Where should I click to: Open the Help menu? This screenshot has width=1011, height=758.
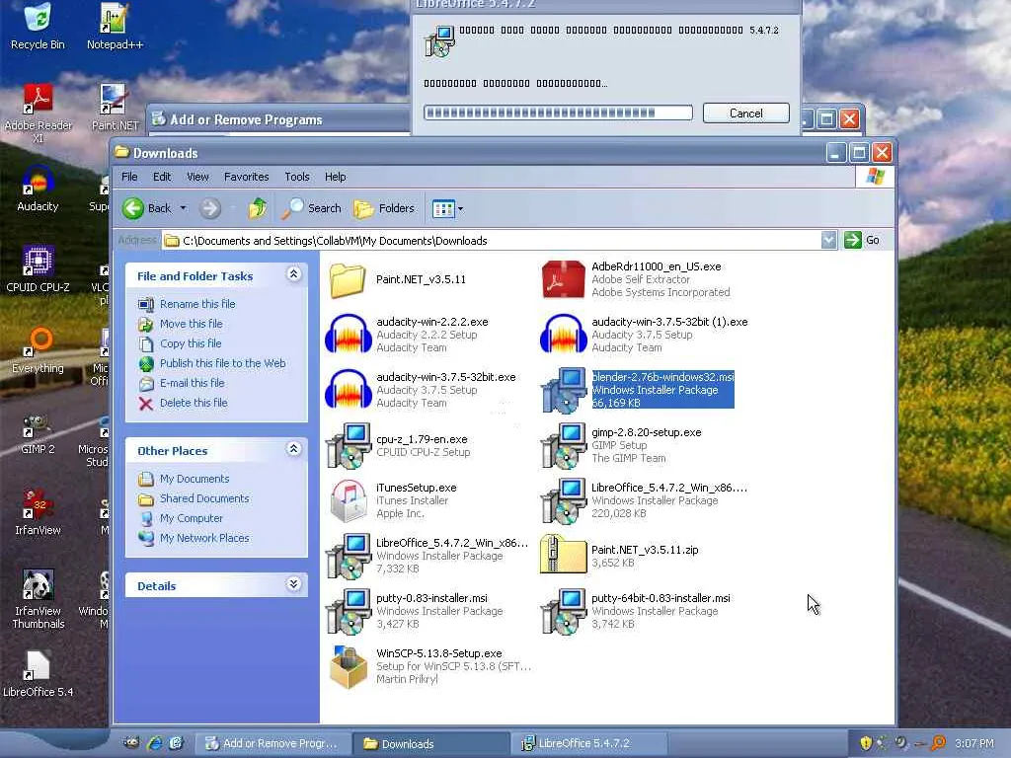(336, 177)
